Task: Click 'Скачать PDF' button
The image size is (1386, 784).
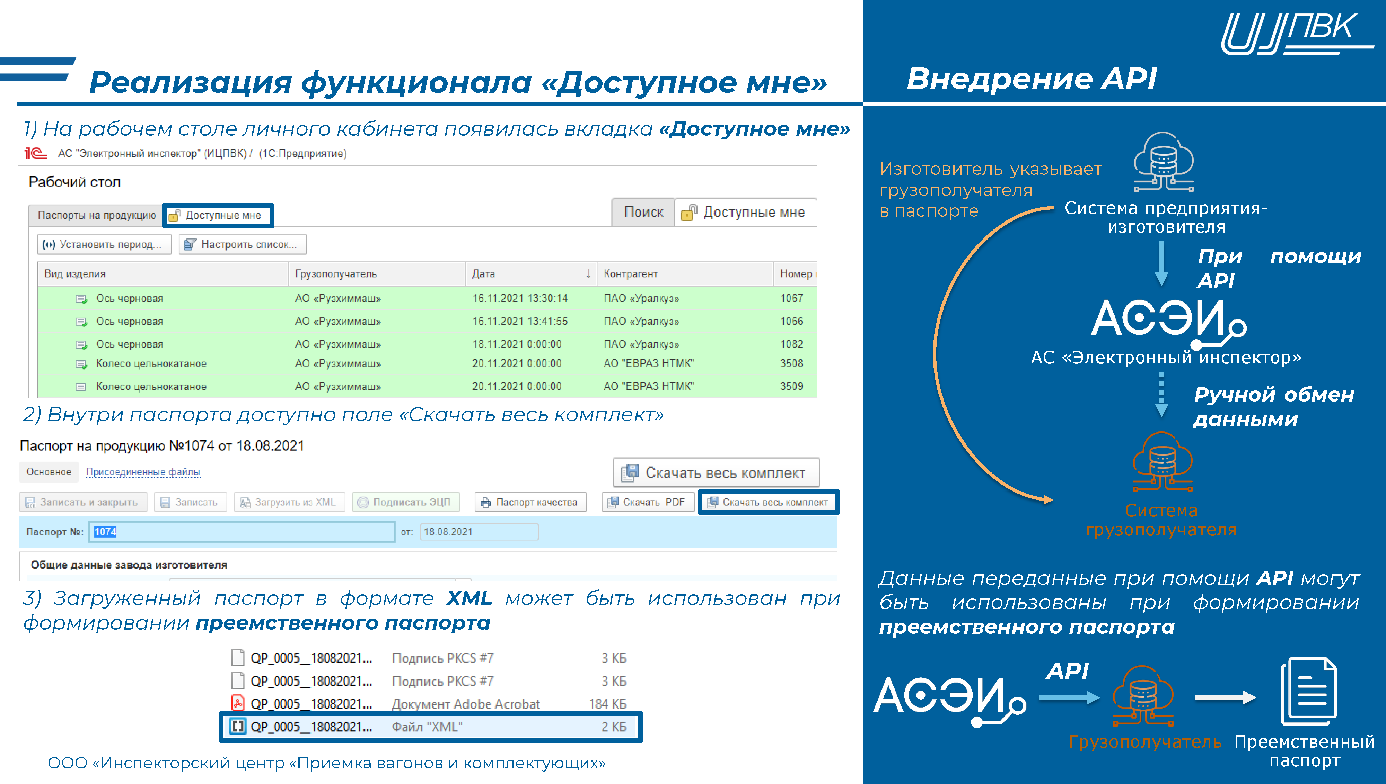Action: click(x=648, y=502)
